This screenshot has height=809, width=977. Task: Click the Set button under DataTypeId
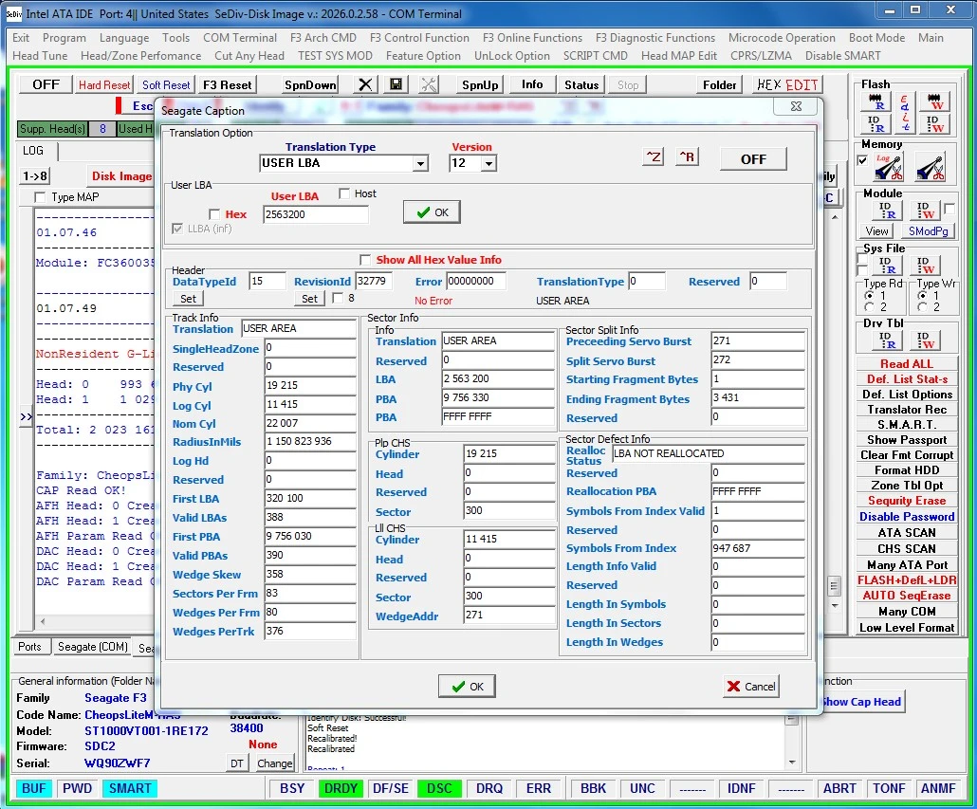188,299
